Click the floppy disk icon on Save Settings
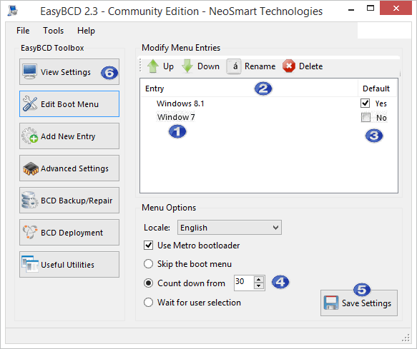Screen dimensions: 417x349 [x=331, y=303]
